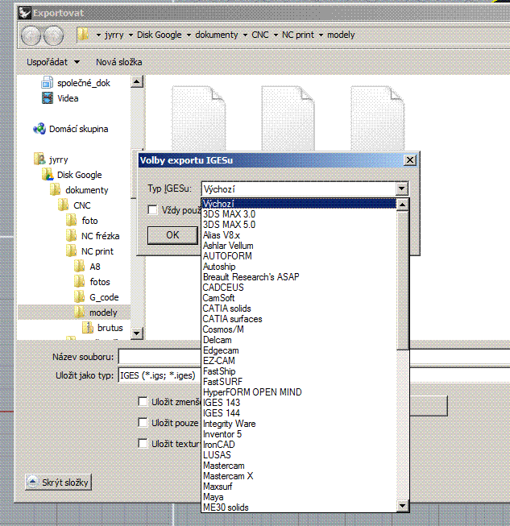Enable the Uložit zmenšené checkbox
Image resolution: width=510 pixels, height=526 pixels.
click(x=143, y=401)
